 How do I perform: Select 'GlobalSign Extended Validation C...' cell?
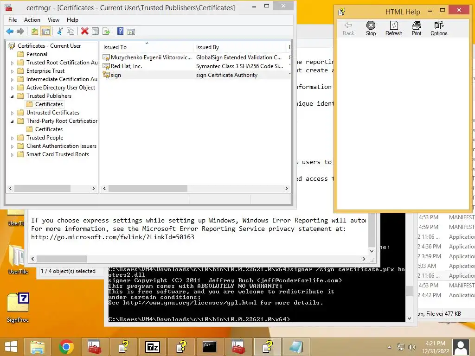(239, 57)
